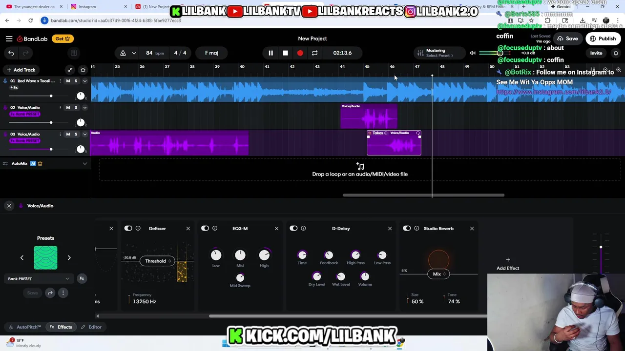
Task: Open the virtual piano keyboard icon
Action: pyautogui.click(x=74, y=53)
